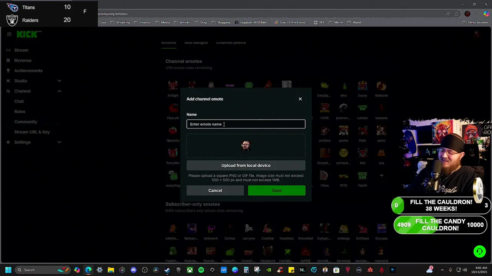Open Roles under Channel
The height and width of the screenshot is (276, 492).
point(20,112)
